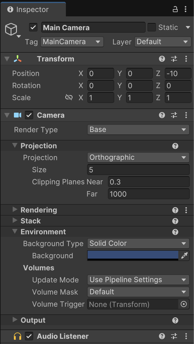
Task: Click the blue Background color swatch
Action: [133, 256]
